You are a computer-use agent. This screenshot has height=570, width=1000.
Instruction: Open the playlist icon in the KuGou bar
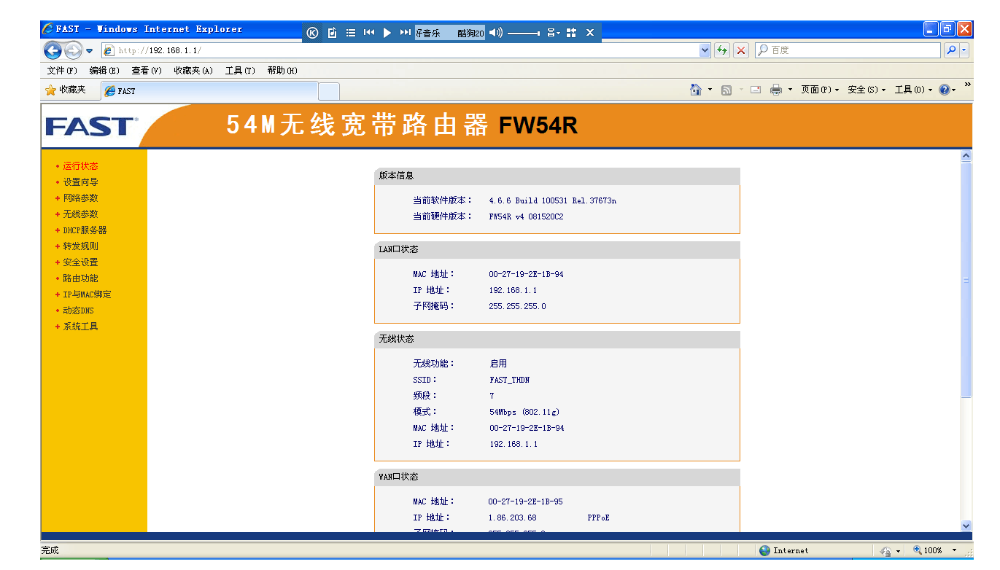[x=351, y=32]
